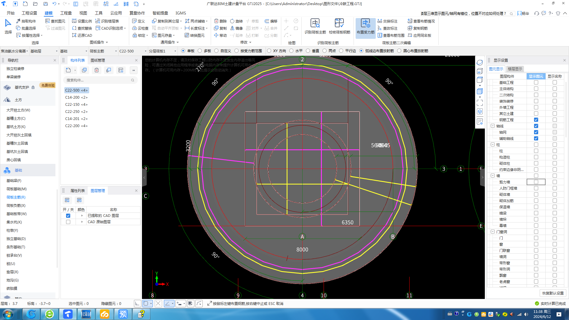Screen dimensions: 569x320
Task: Click the 设置比例 set scale tool
Action: tap(82, 21)
